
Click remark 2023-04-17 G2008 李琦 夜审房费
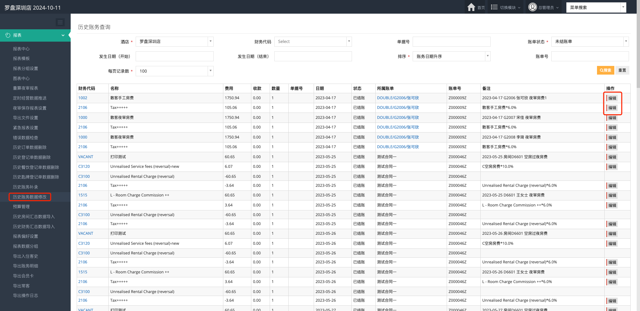coord(511,137)
